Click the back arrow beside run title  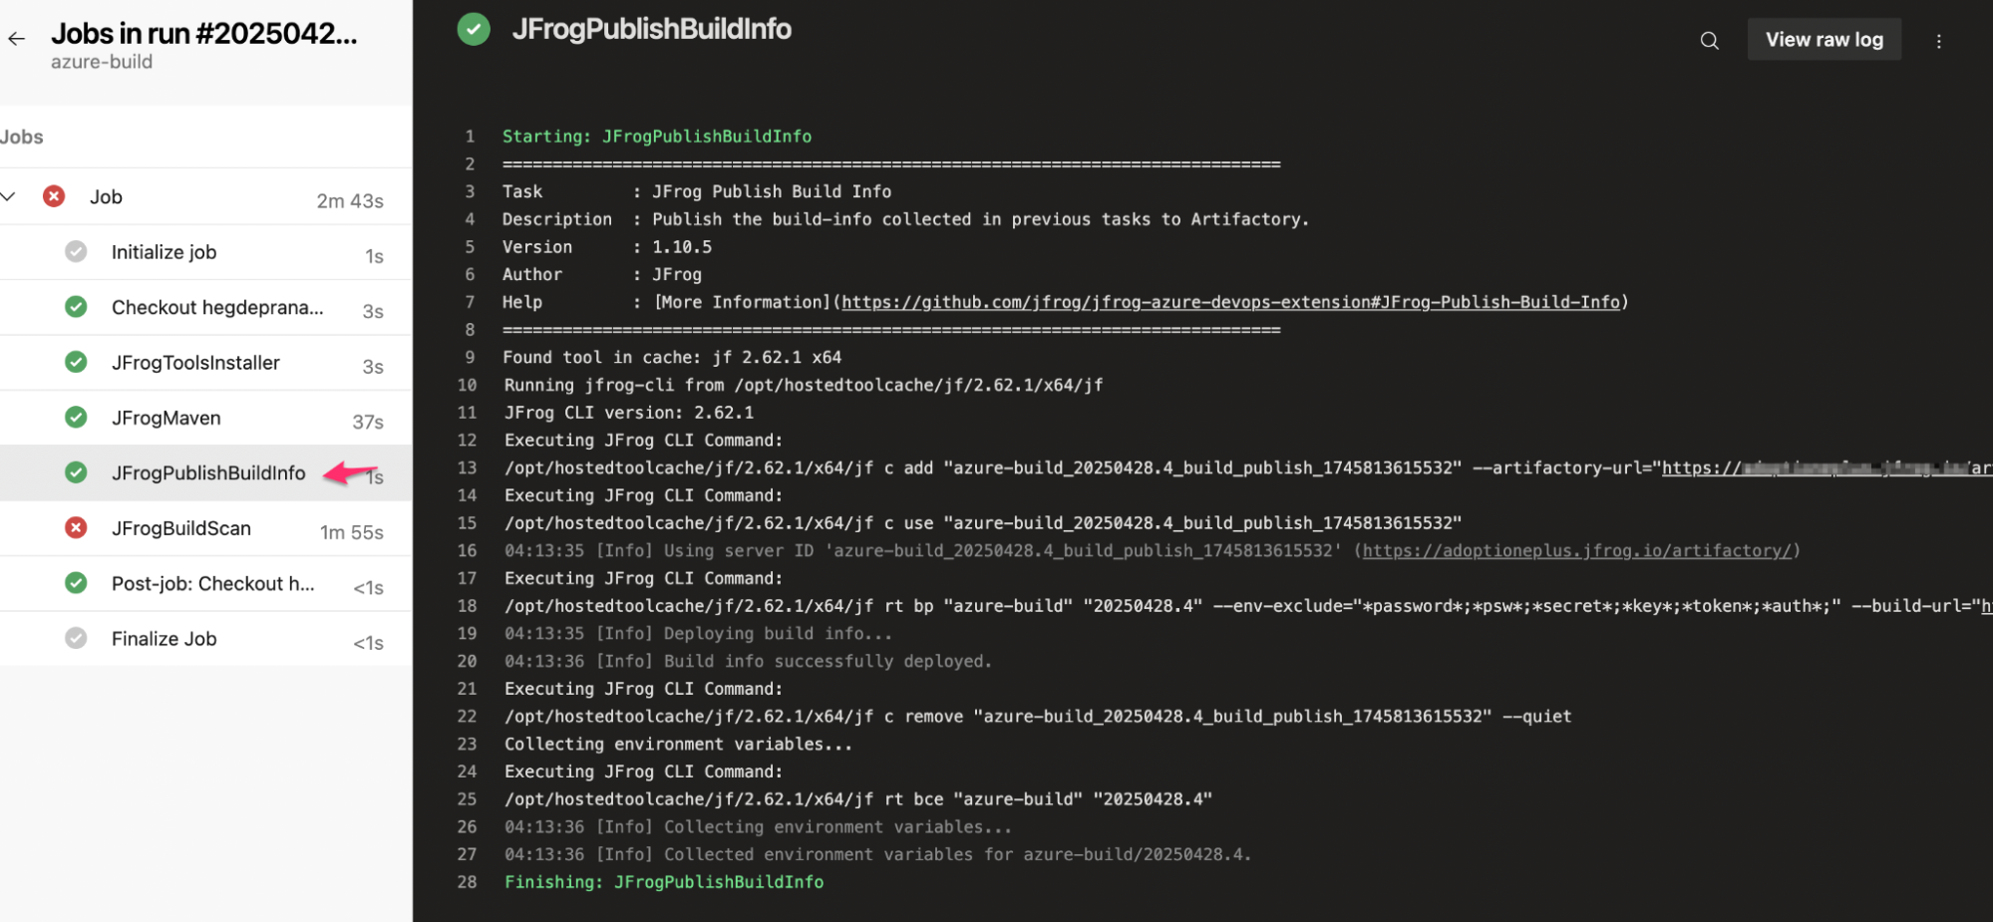(17, 39)
